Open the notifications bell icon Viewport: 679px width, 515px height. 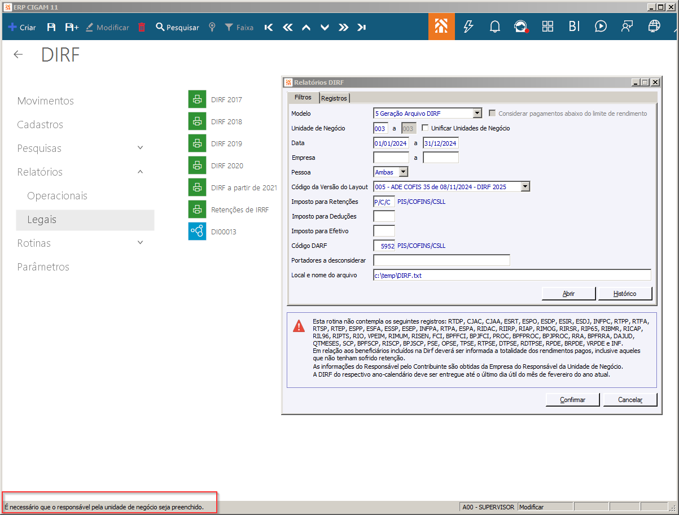pos(494,27)
